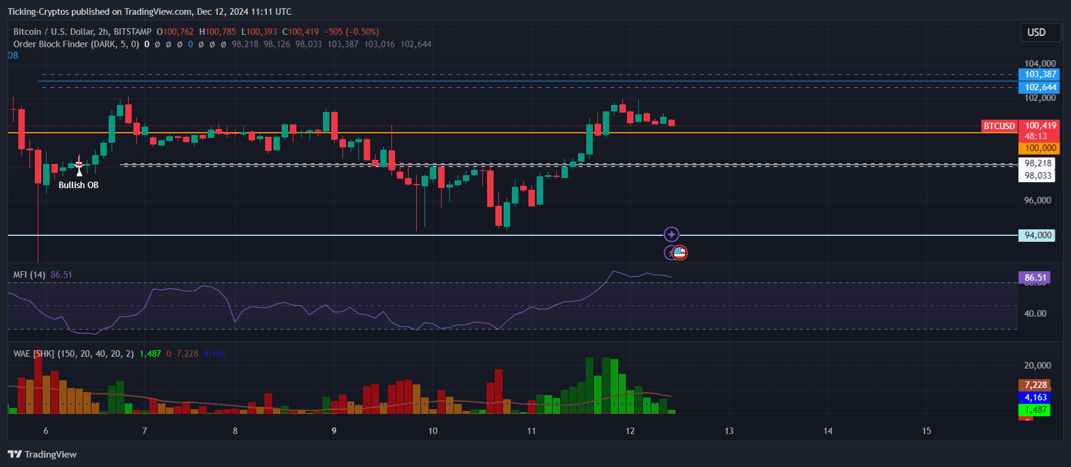Click the 103,016 value in indicator legend
Screen dimensions: 1071x467
(380, 44)
